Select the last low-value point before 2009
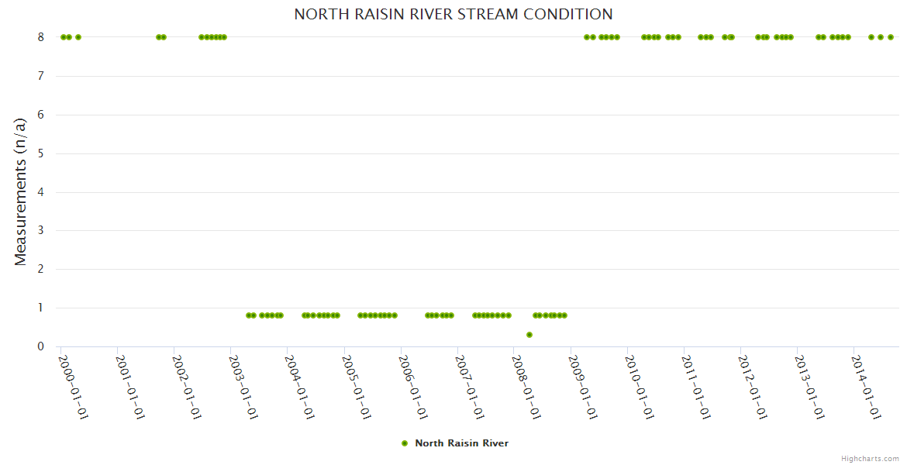This screenshot has width=907, height=465. (x=564, y=315)
